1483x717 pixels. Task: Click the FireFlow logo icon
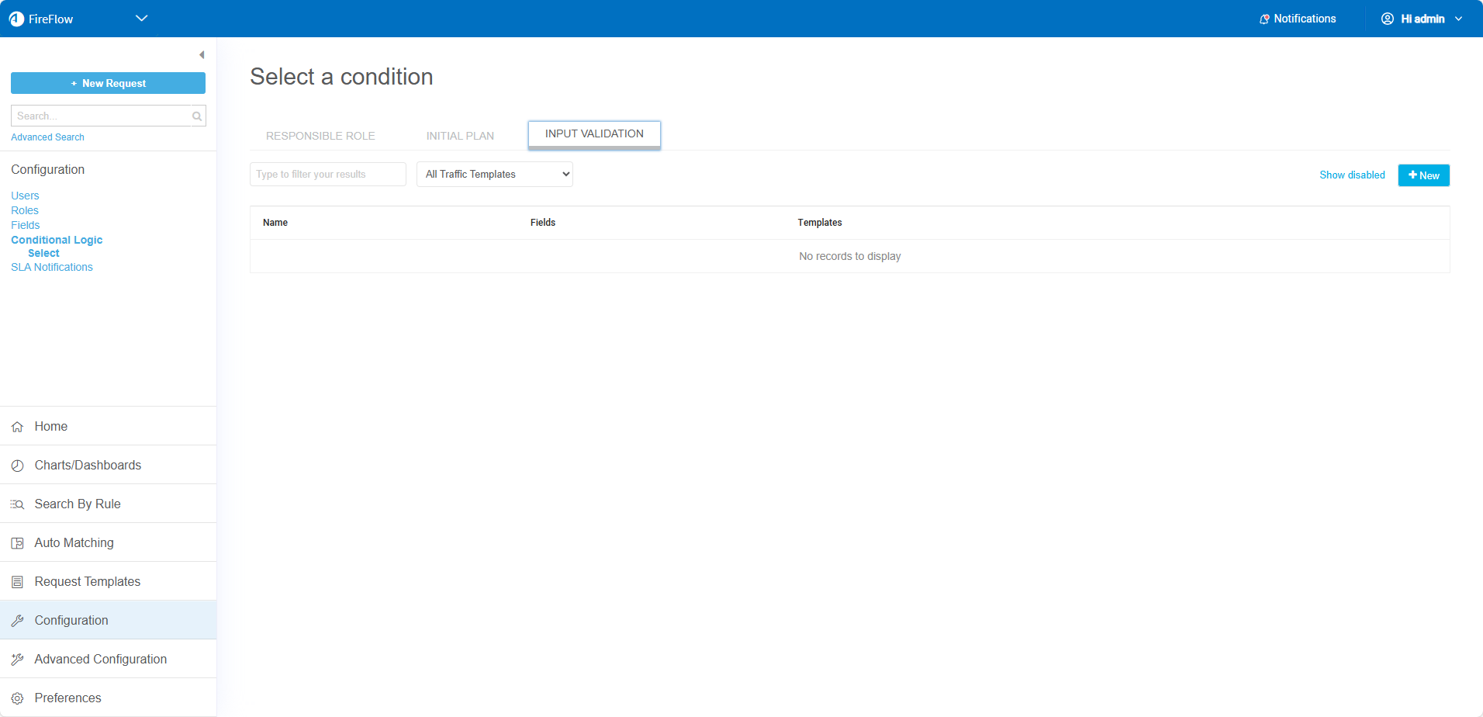pos(16,19)
